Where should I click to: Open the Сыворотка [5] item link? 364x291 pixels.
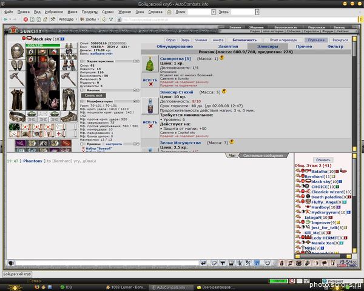point(175,59)
